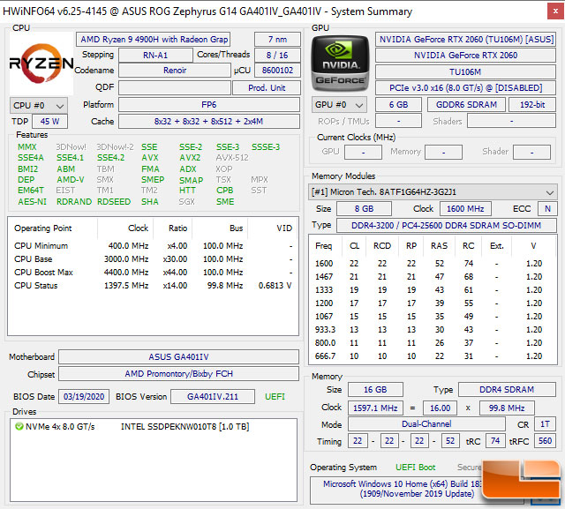
Task: Click the µCU value 8600102
Action: point(277,71)
